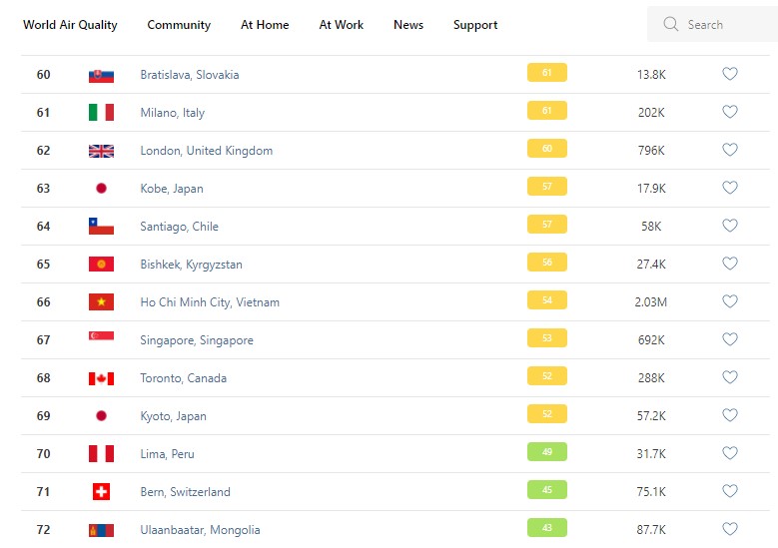Toggle favorite heart for London, United Kingdom
The image size is (778, 548).
[x=729, y=150]
